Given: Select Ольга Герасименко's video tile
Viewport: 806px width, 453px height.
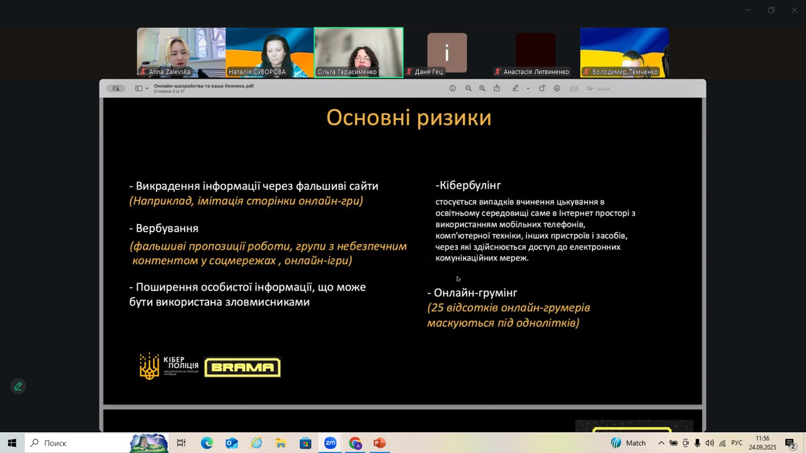Looking at the screenshot, I should tap(358, 52).
